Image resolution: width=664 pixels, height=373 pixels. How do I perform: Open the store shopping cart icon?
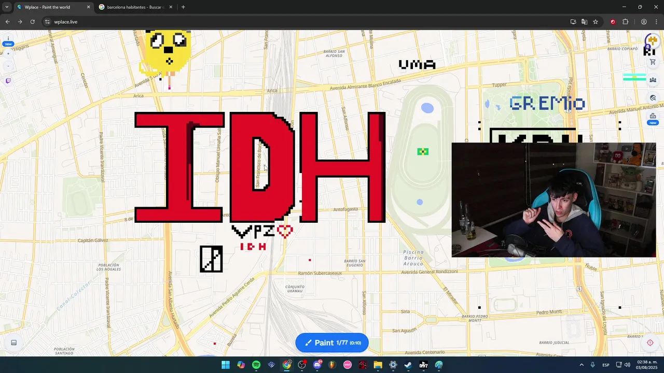pos(653,62)
